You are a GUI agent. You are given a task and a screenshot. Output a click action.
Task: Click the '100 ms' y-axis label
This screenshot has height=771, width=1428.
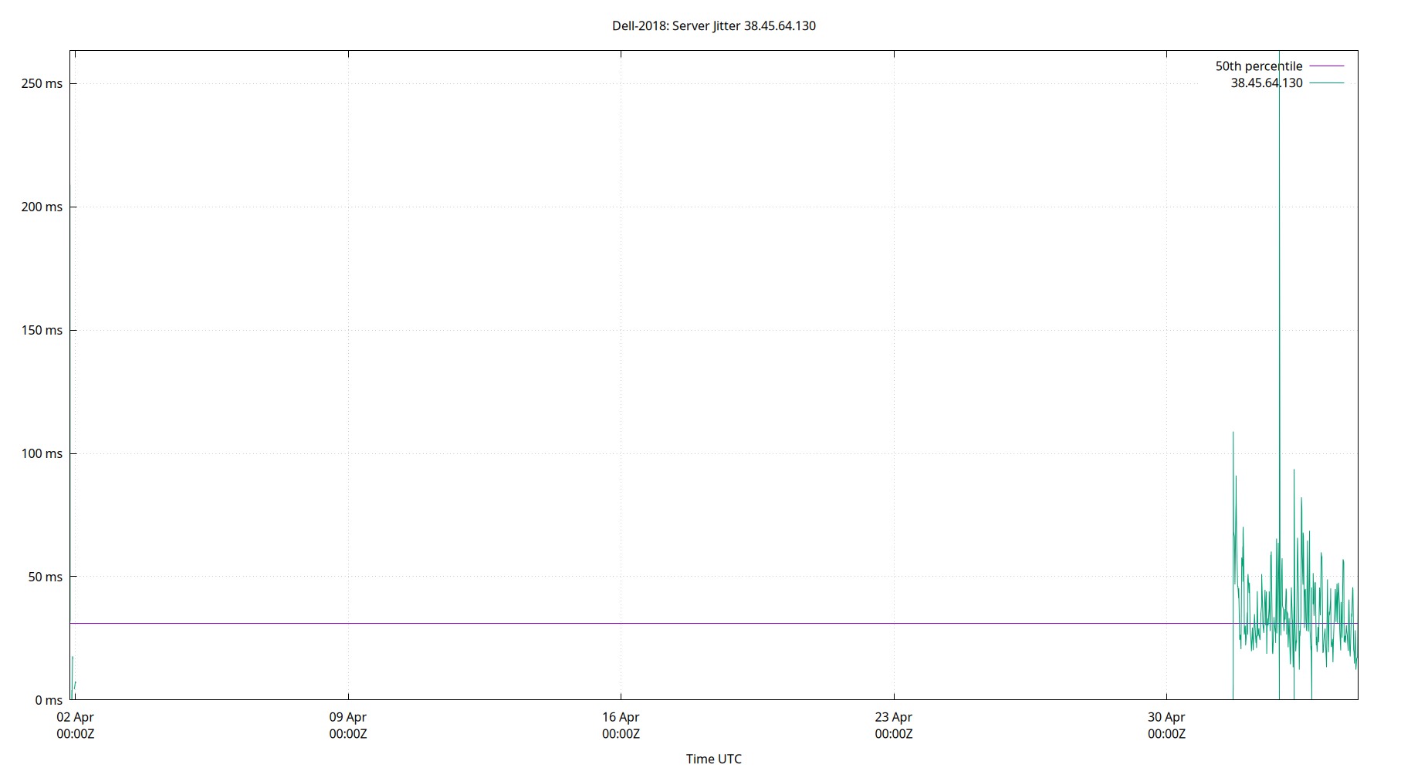[x=42, y=453]
